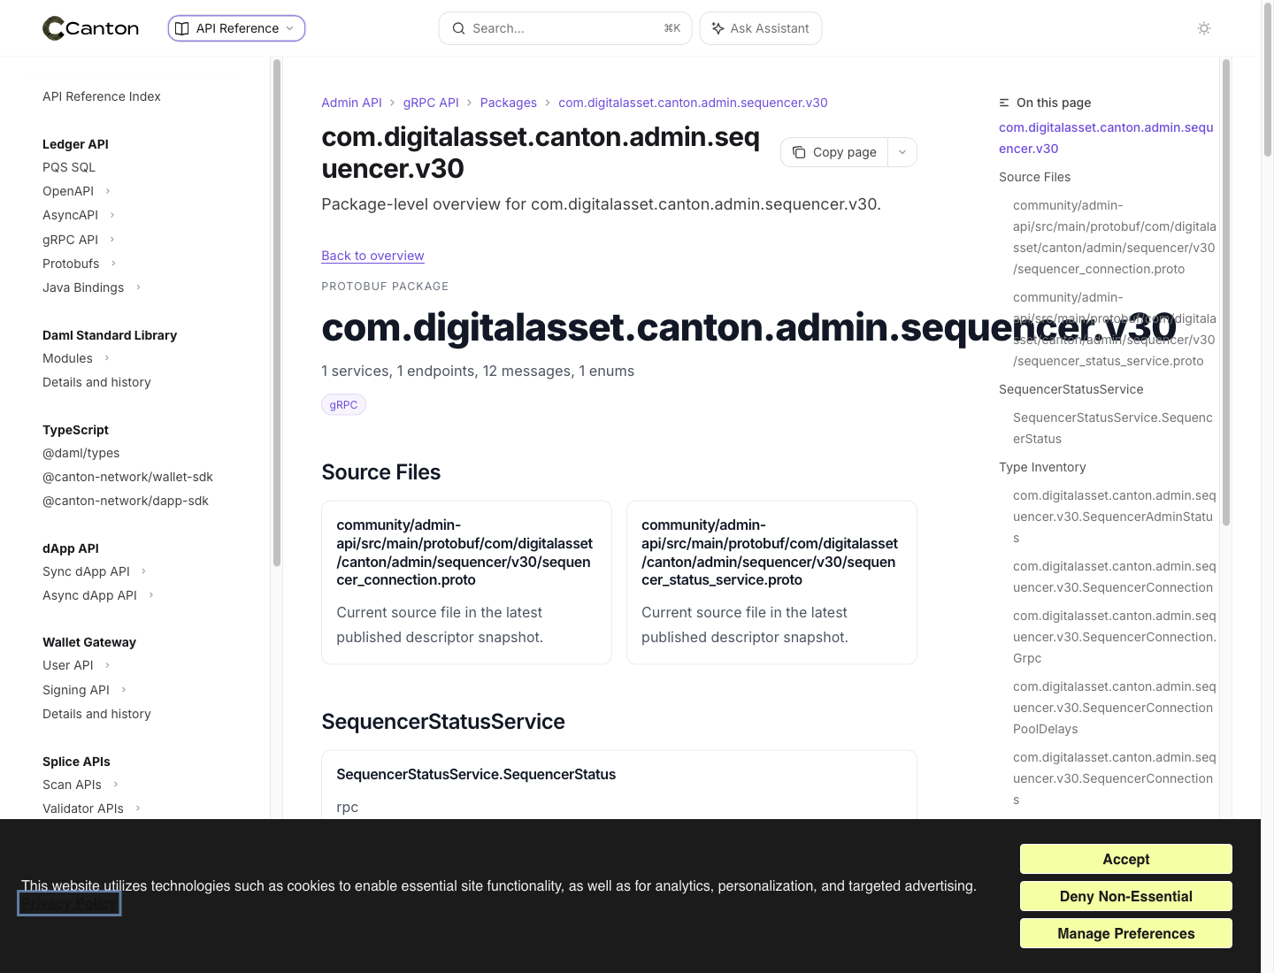Image resolution: width=1274 pixels, height=973 pixels.
Task: Open PQS SQL page
Action: point(69,167)
